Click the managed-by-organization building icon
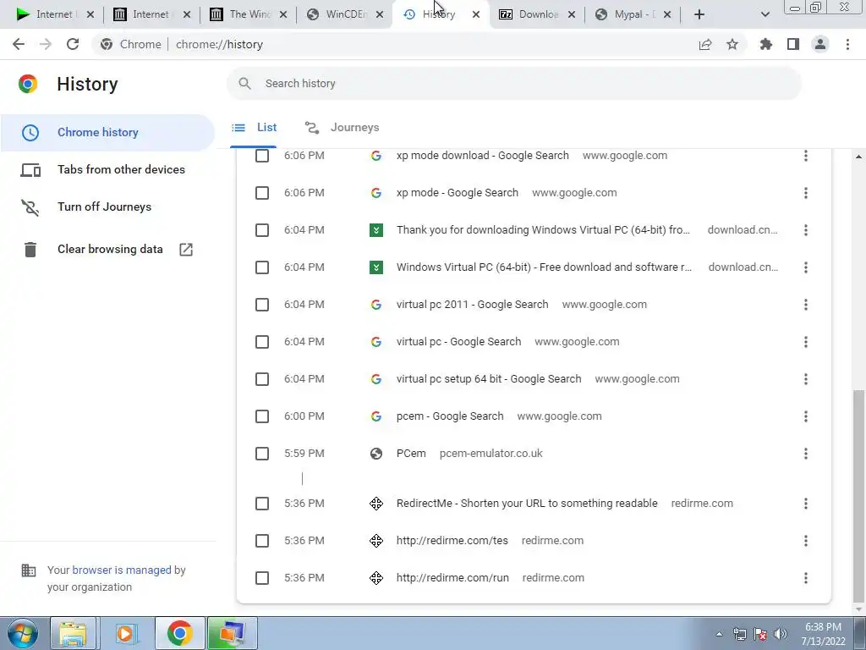 [29, 570]
